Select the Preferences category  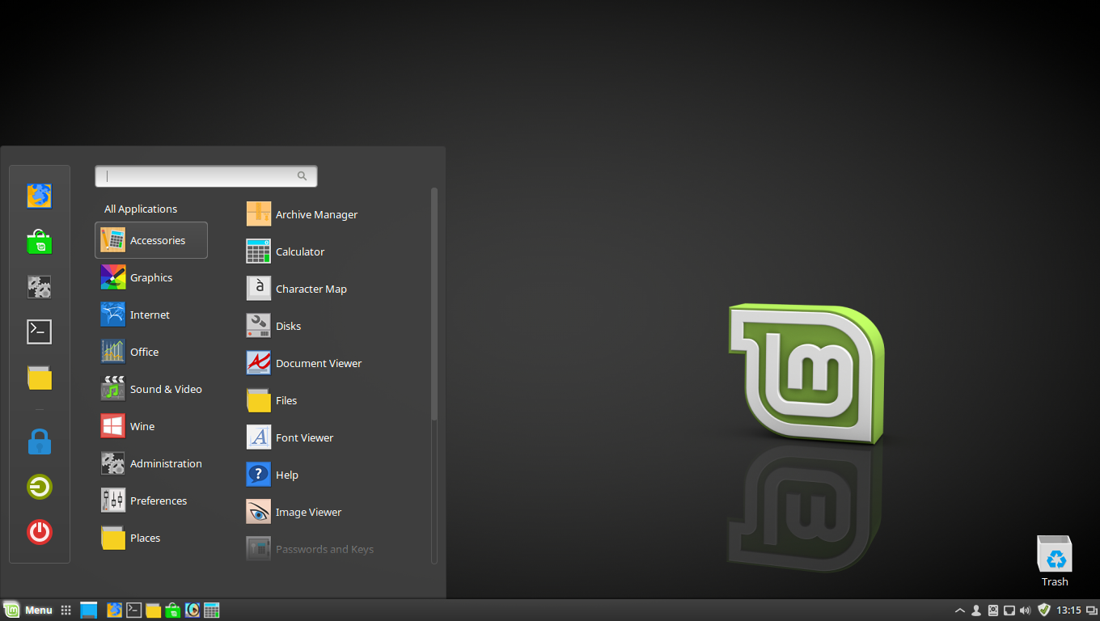151,501
